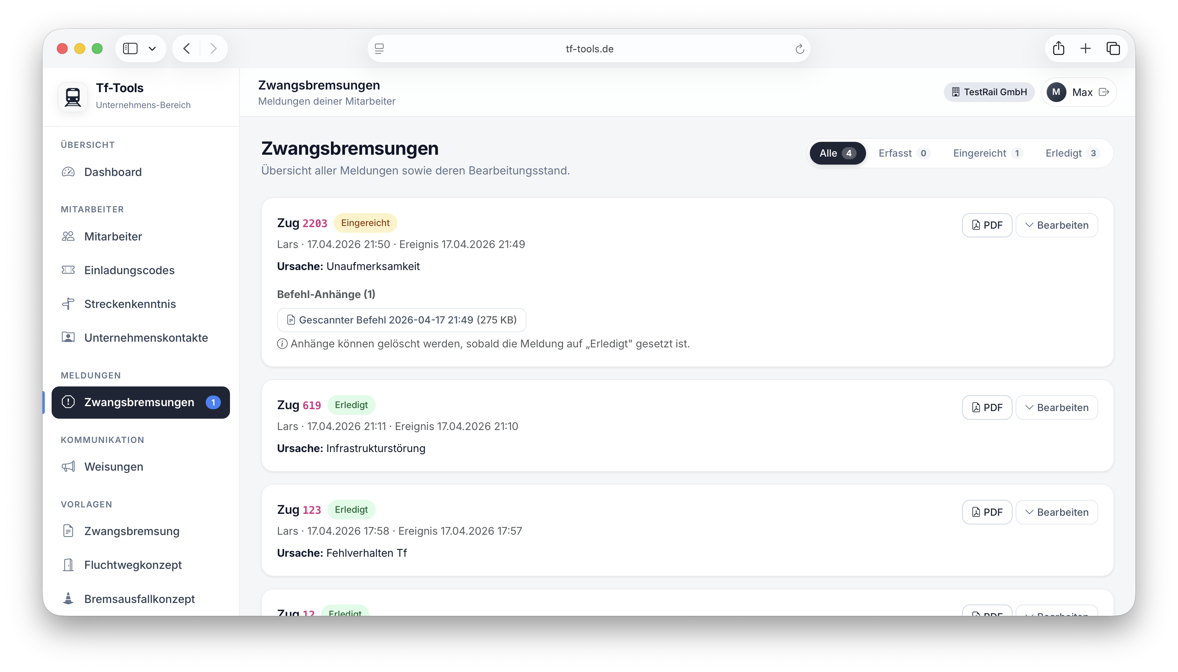
Task: Click the Unternehmenskontakte contact card icon
Action: (68, 338)
